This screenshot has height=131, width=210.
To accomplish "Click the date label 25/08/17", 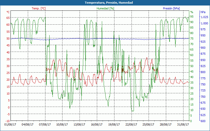I will pos(148,124).
